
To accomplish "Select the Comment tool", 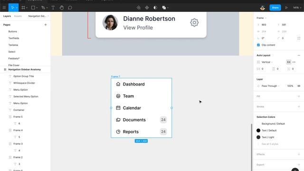I will [x=70, y=8].
